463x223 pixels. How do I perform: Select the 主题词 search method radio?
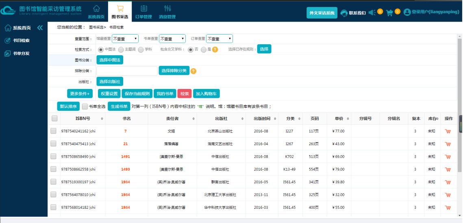(x=121, y=50)
